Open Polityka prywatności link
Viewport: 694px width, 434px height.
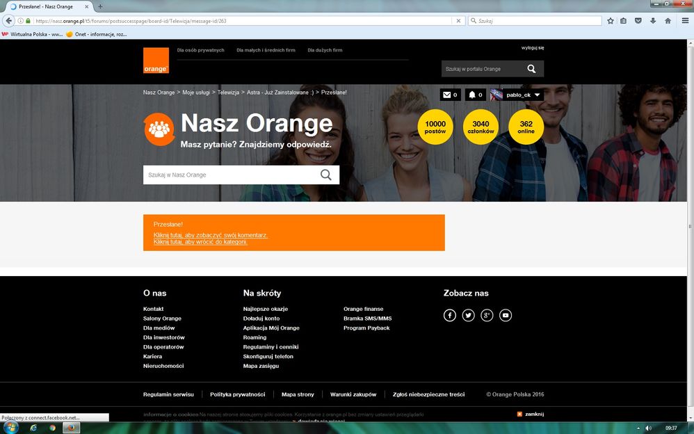(237, 394)
